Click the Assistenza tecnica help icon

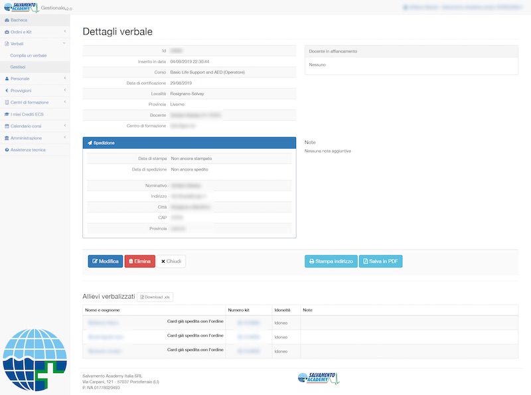point(7,150)
